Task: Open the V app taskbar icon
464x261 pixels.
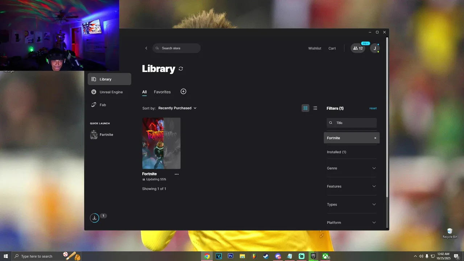Action: click(219, 256)
